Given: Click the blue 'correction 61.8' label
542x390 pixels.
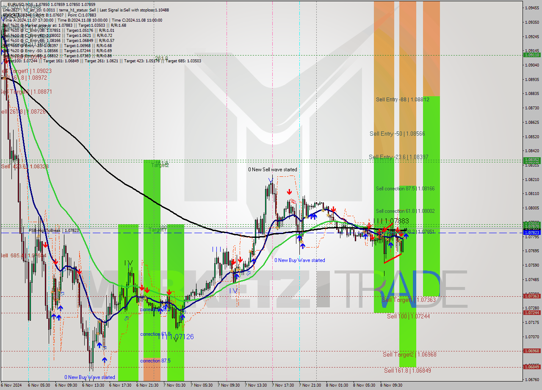Looking at the screenshot, I should tap(155, 334).
